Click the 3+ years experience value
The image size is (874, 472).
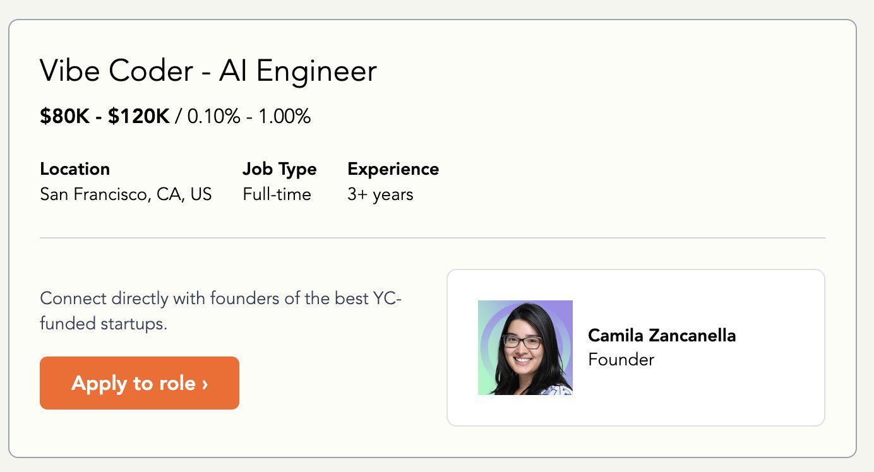click(x=380, y=194)
